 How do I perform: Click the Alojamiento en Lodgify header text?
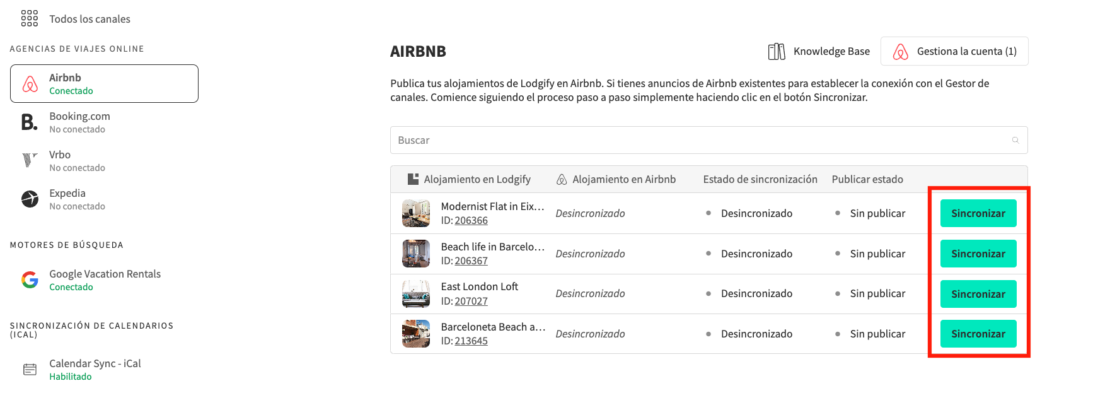(477, 179)
